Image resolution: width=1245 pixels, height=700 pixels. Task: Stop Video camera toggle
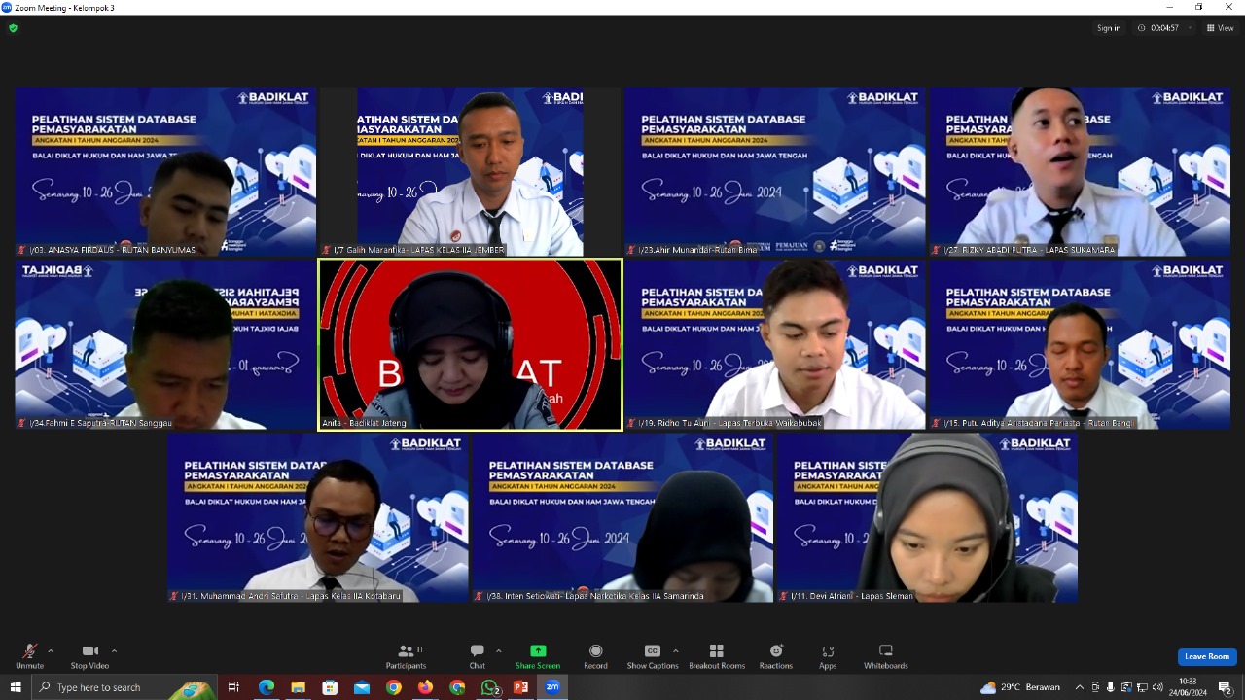click(89, 652)
